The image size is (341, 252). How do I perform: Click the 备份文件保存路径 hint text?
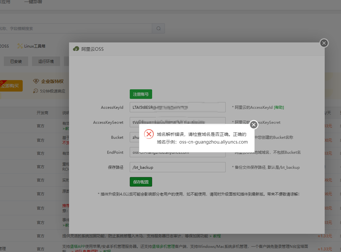point(266,167)
